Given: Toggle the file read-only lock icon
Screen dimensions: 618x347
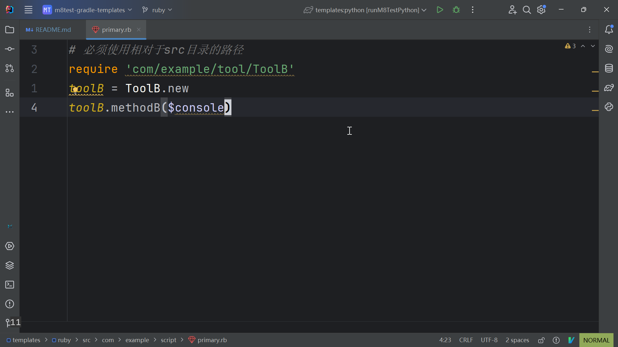Looking at the screenshot, I should 541,340.
